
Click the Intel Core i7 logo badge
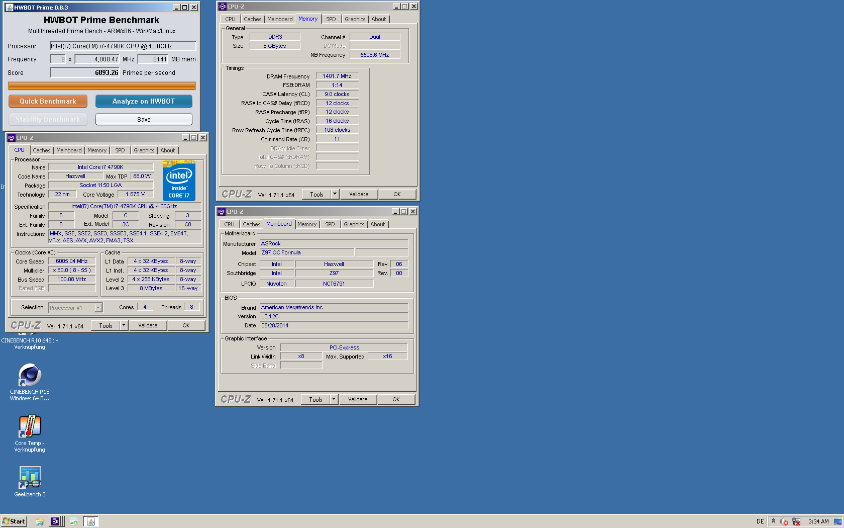point(179,181)
